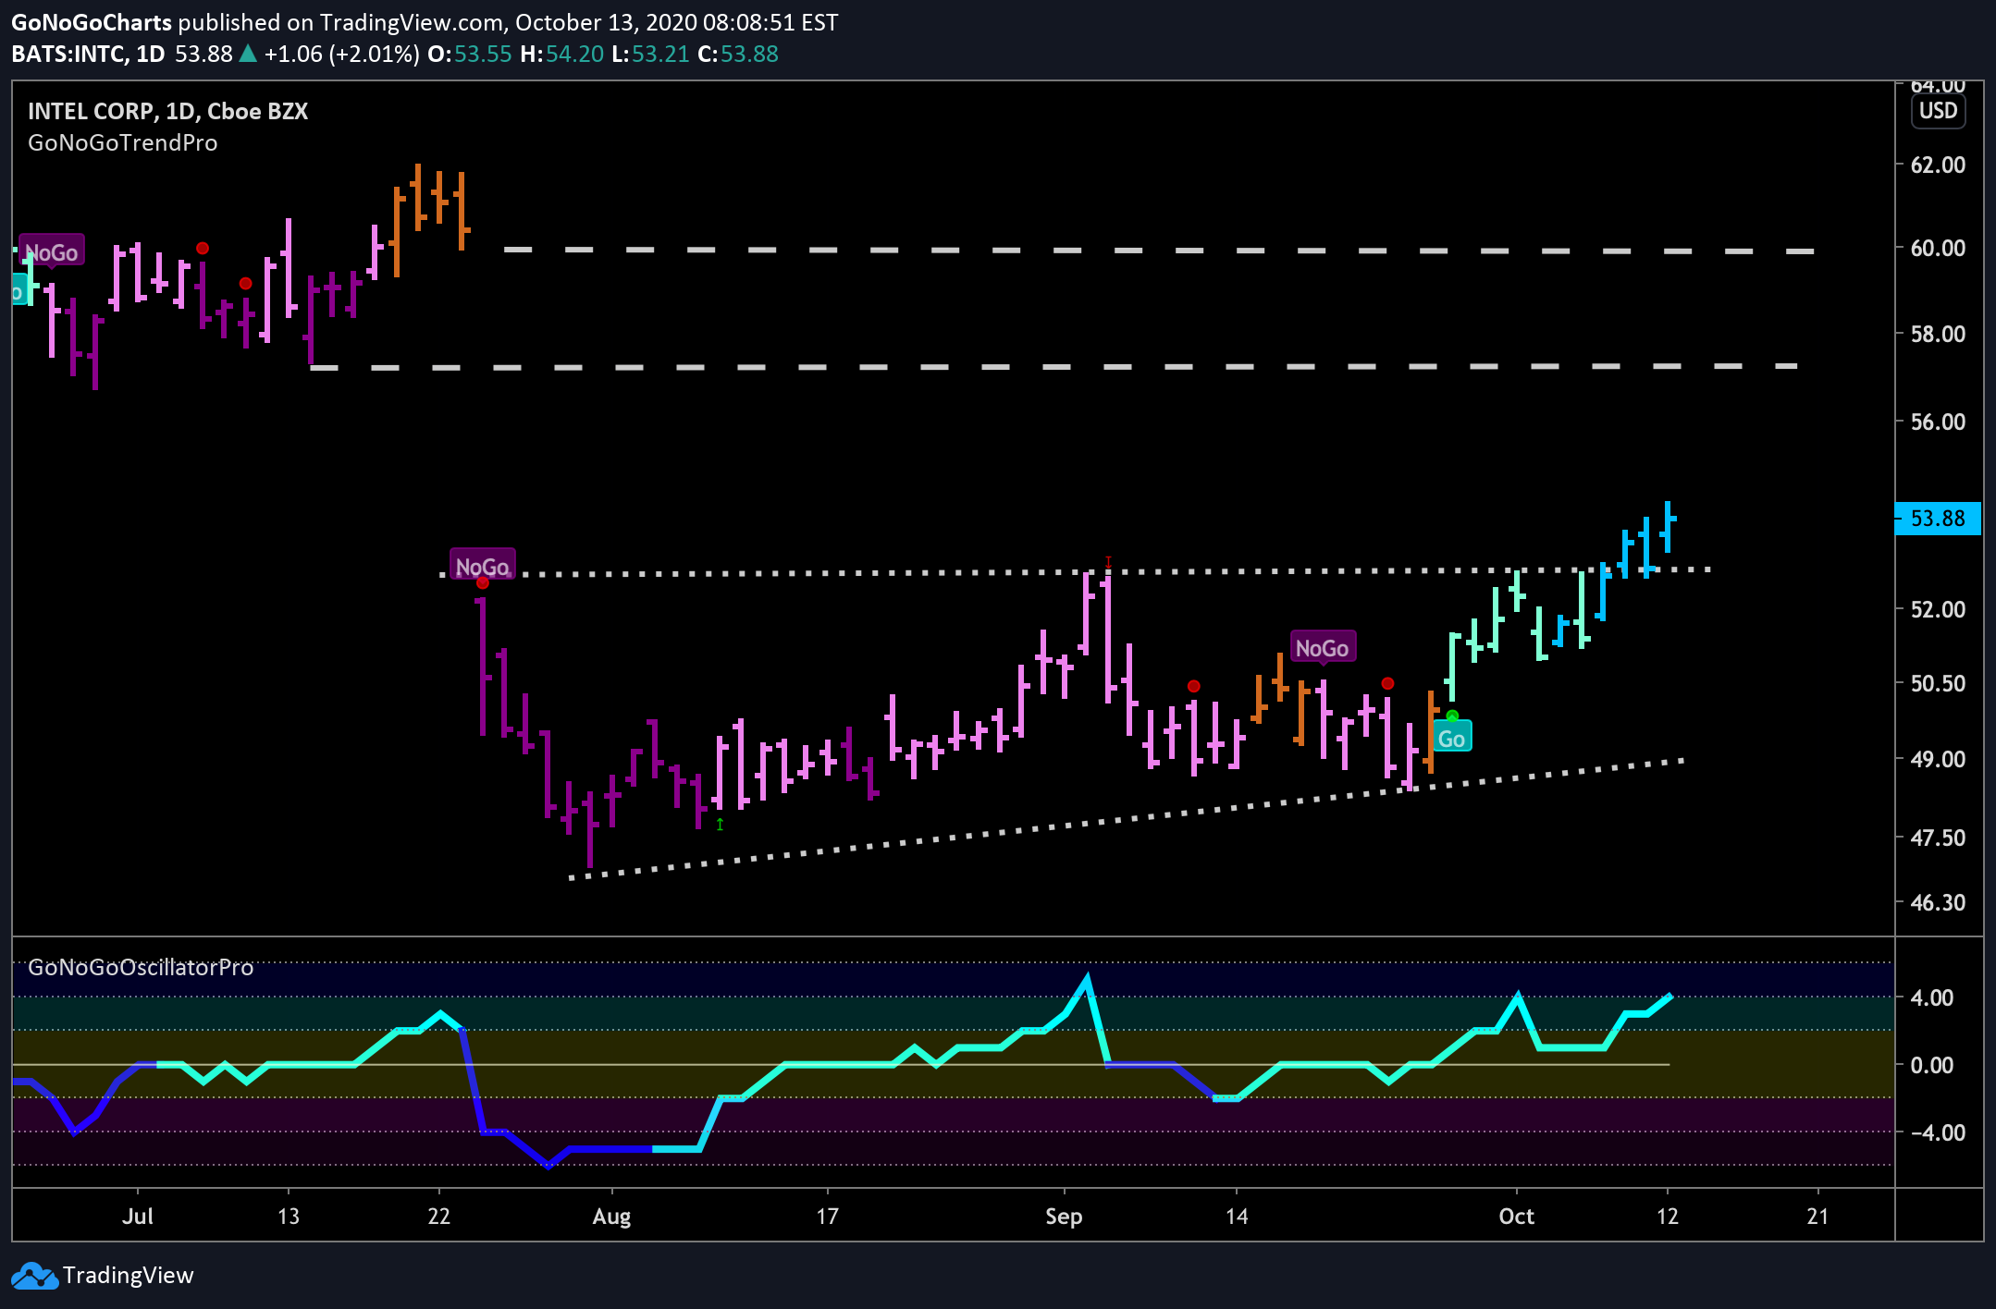Click the Oct date axis label
The width and height of the screenshot is (1996, 1309).
click(1517, 1216)
